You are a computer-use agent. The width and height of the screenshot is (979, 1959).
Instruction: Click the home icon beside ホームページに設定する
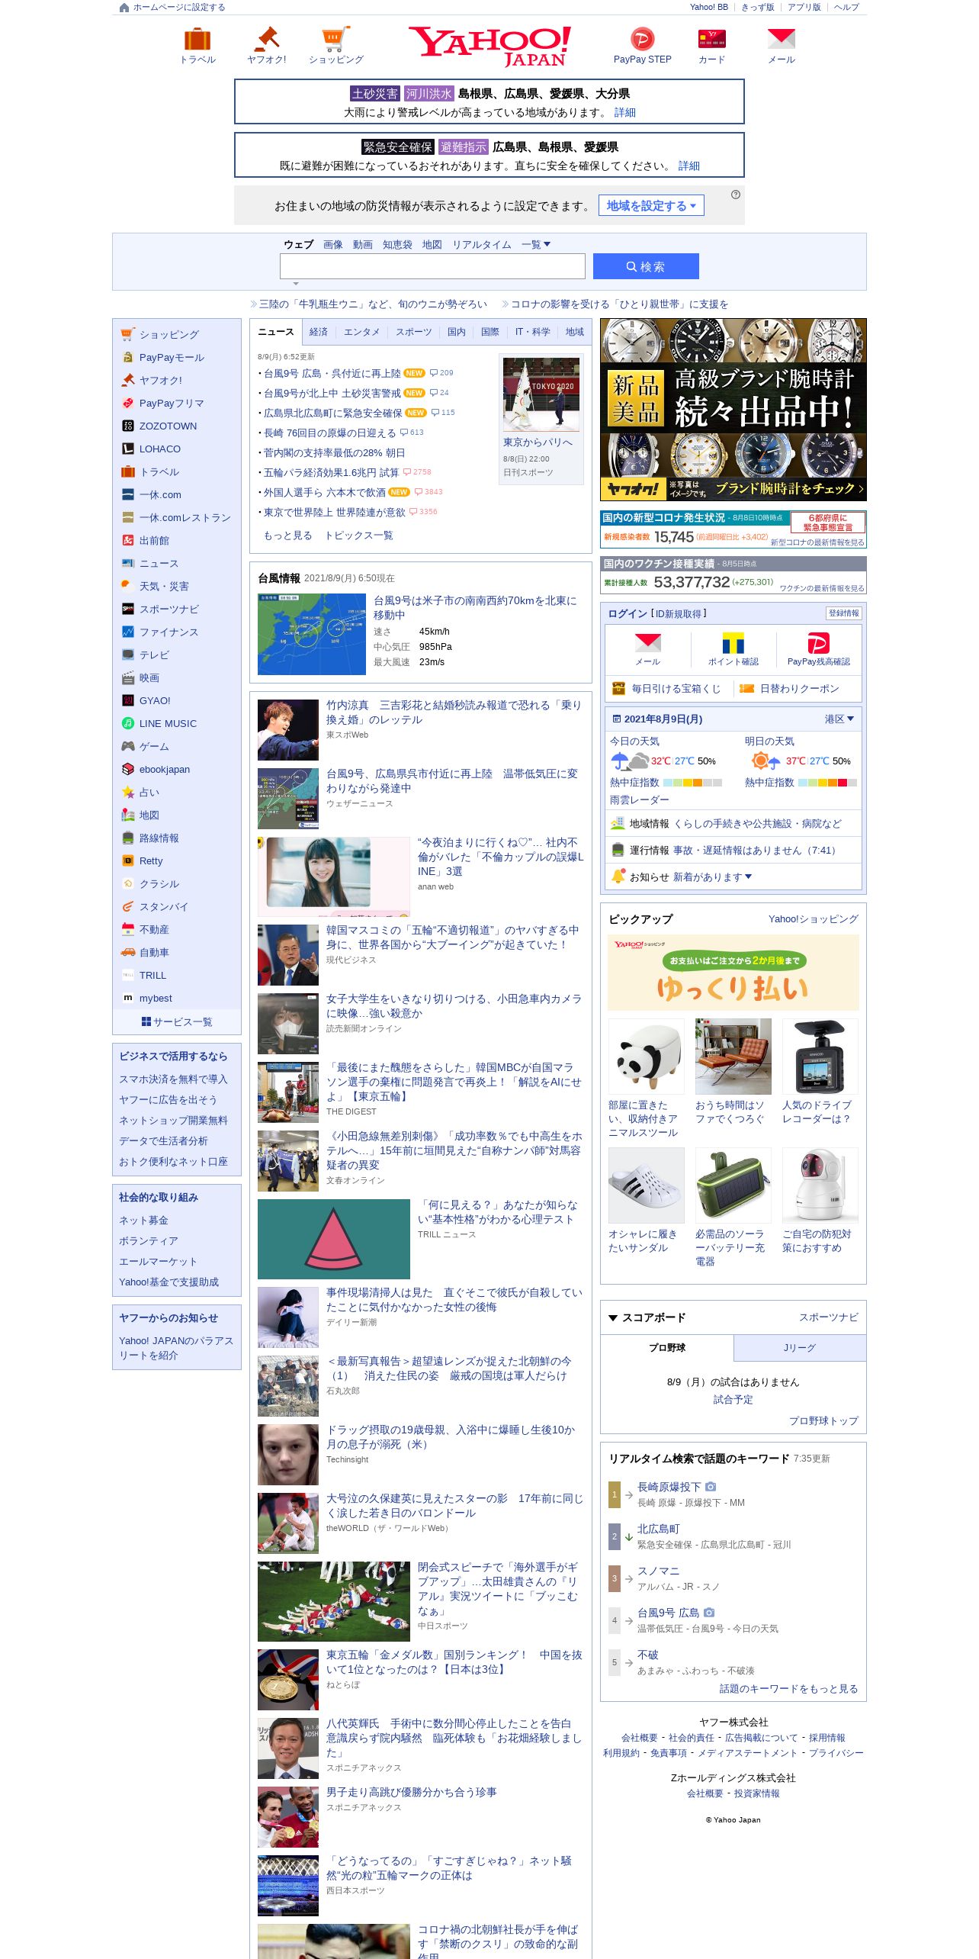coord(124,8)
